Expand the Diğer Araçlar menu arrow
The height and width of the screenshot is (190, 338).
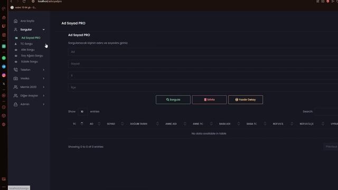tap(43, 96)
